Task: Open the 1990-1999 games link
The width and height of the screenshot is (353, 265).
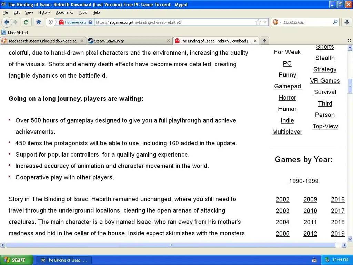Action: point(303,181)
